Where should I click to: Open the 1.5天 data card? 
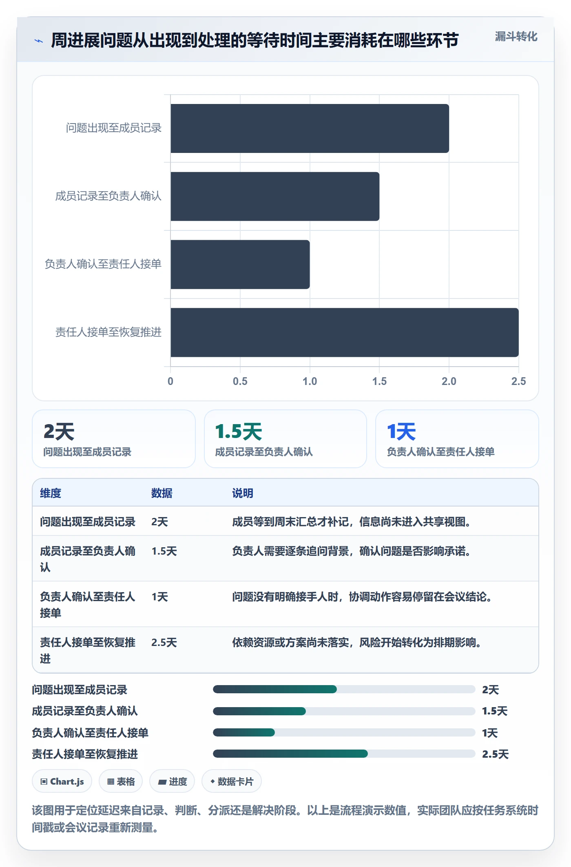[285, 439]
